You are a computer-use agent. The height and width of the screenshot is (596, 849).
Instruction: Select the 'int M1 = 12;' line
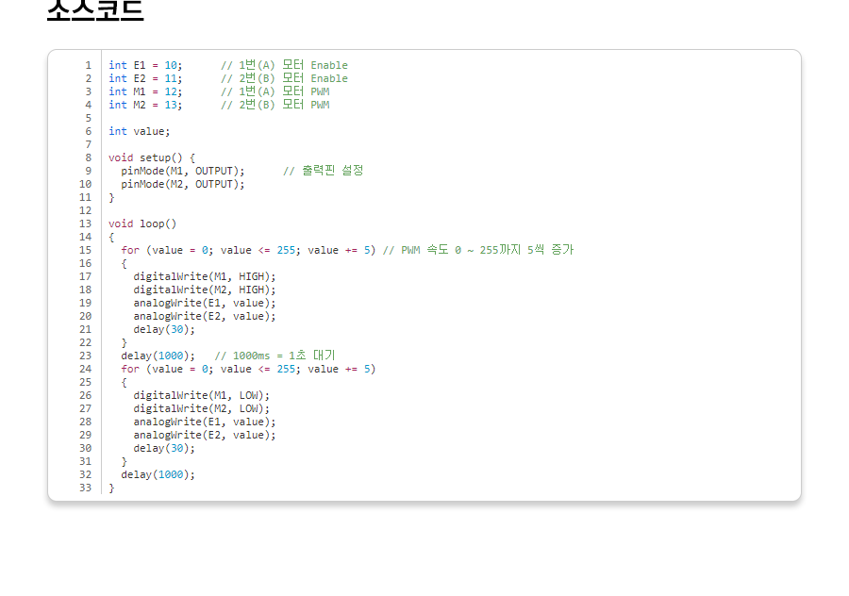point(145,91)
